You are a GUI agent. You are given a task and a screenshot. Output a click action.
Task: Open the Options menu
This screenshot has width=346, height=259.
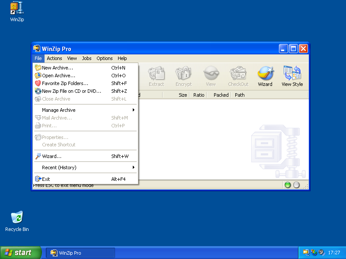point(105,58)
